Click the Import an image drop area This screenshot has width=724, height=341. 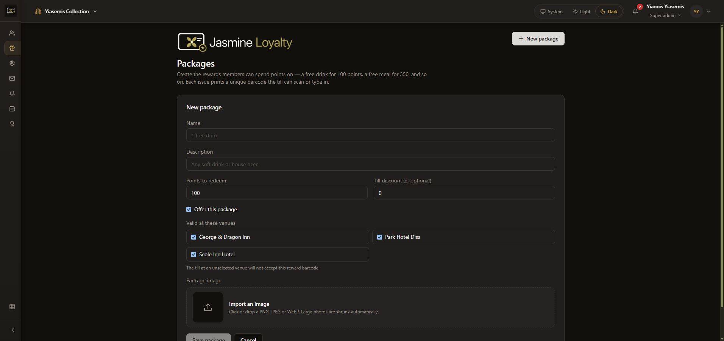tap(371, 307)
